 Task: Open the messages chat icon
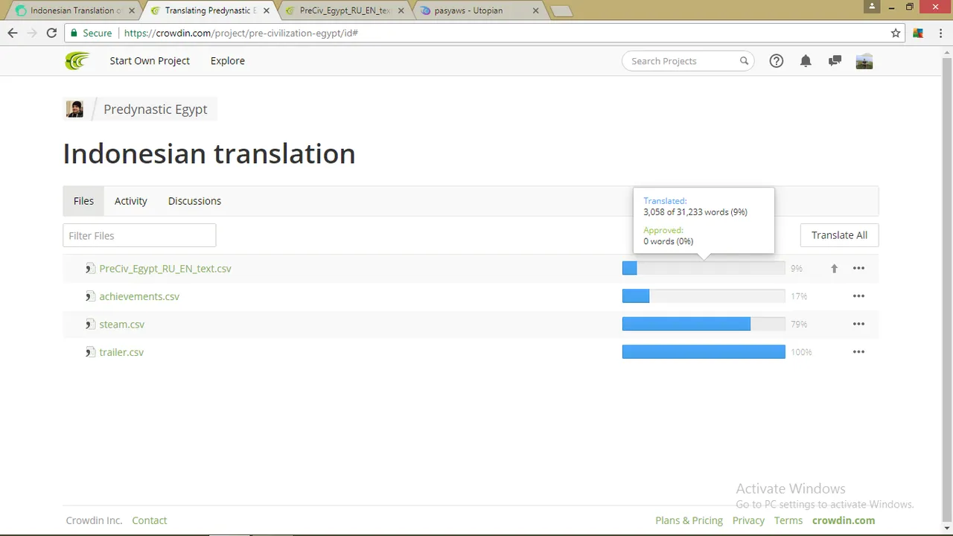835,61
